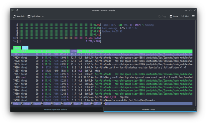
Task: Select the process row with PID 79047
Action: pos(102,74)
